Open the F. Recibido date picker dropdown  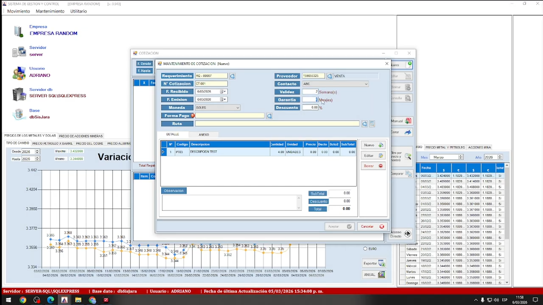(x=223, y=91)
